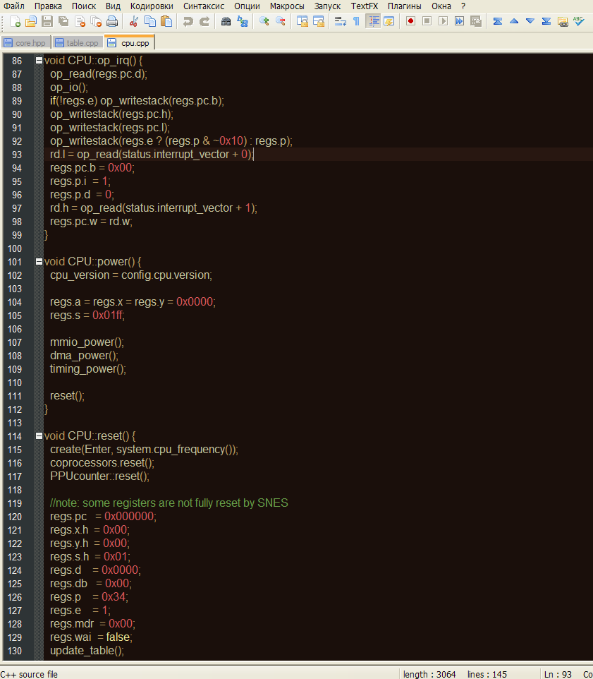The height and width of the screenshot is (679, 593).
Task: Collapse the CPU::op_irq function fold
Action: 39,61
